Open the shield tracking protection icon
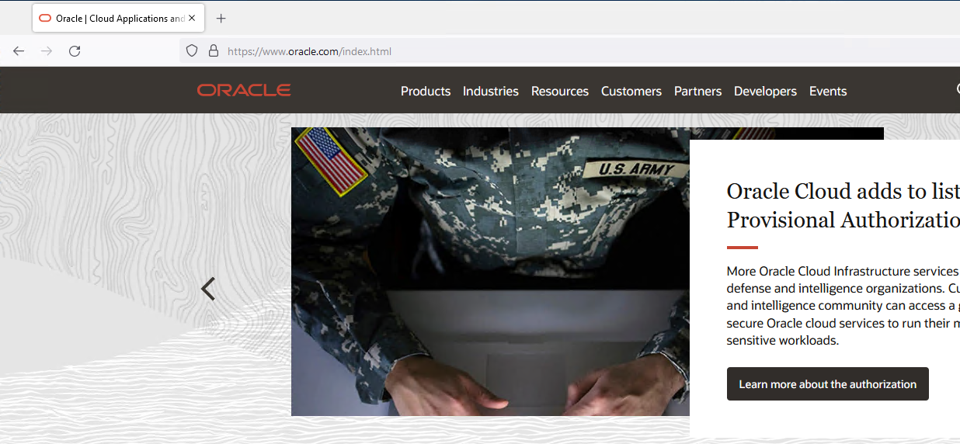The height and width of the screenshot is (444, 960). pyautogui.click(x=192, y=51)
